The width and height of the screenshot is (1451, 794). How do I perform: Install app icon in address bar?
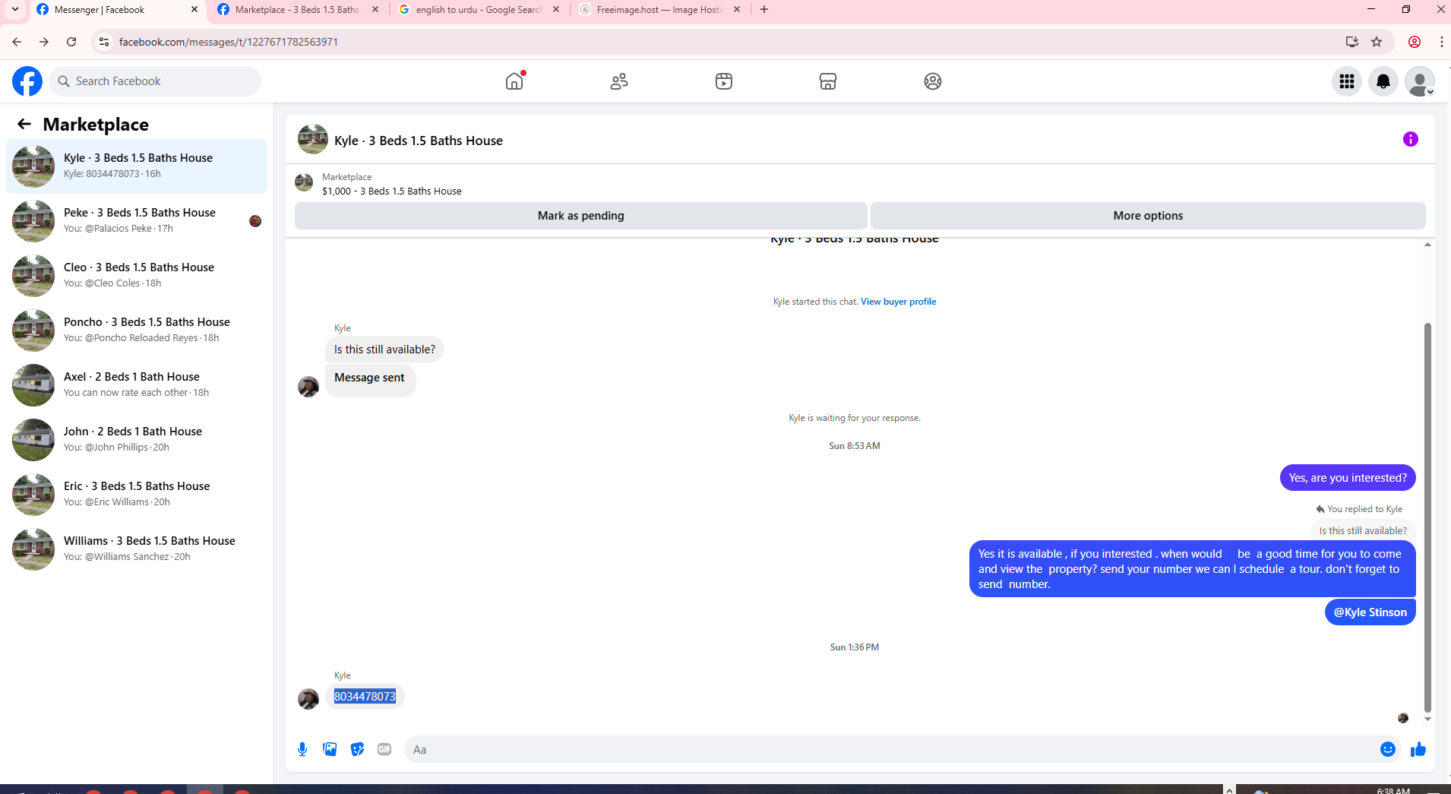[x=1352, y=42]
